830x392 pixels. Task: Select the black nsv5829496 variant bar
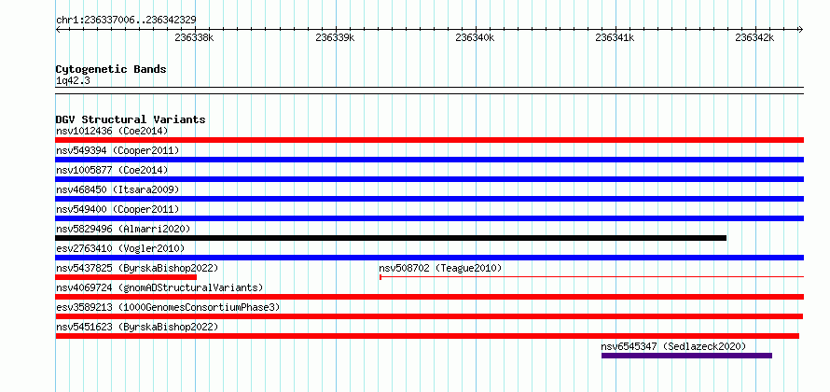[391, 238]
